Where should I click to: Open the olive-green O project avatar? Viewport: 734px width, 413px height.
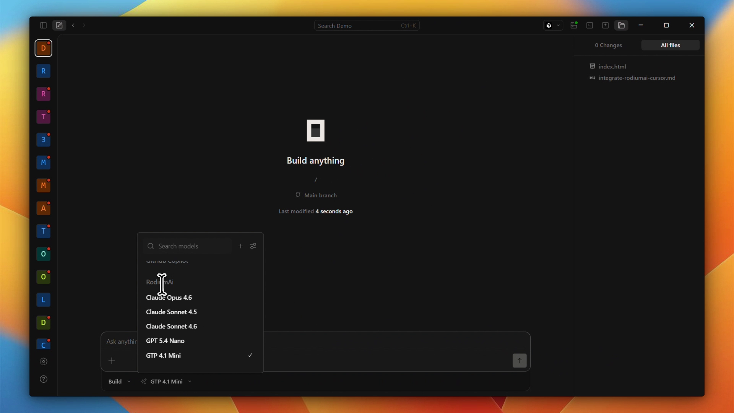point(44,277)
